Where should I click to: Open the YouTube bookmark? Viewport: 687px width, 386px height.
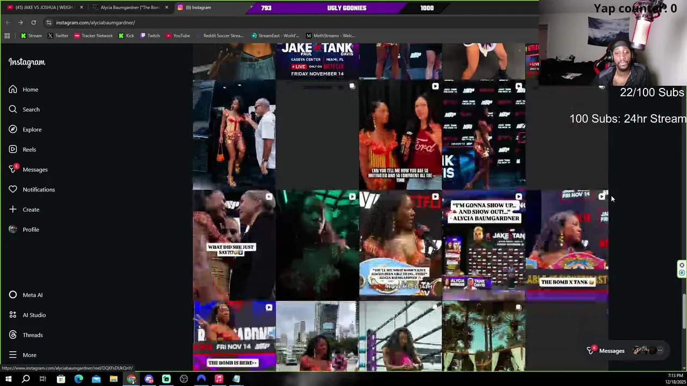pyautogui.click(x=178, y=36)
